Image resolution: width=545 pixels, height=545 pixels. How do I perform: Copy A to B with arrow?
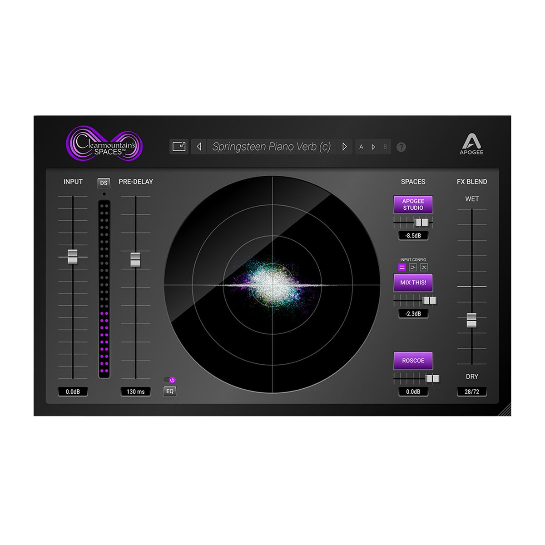373,147
